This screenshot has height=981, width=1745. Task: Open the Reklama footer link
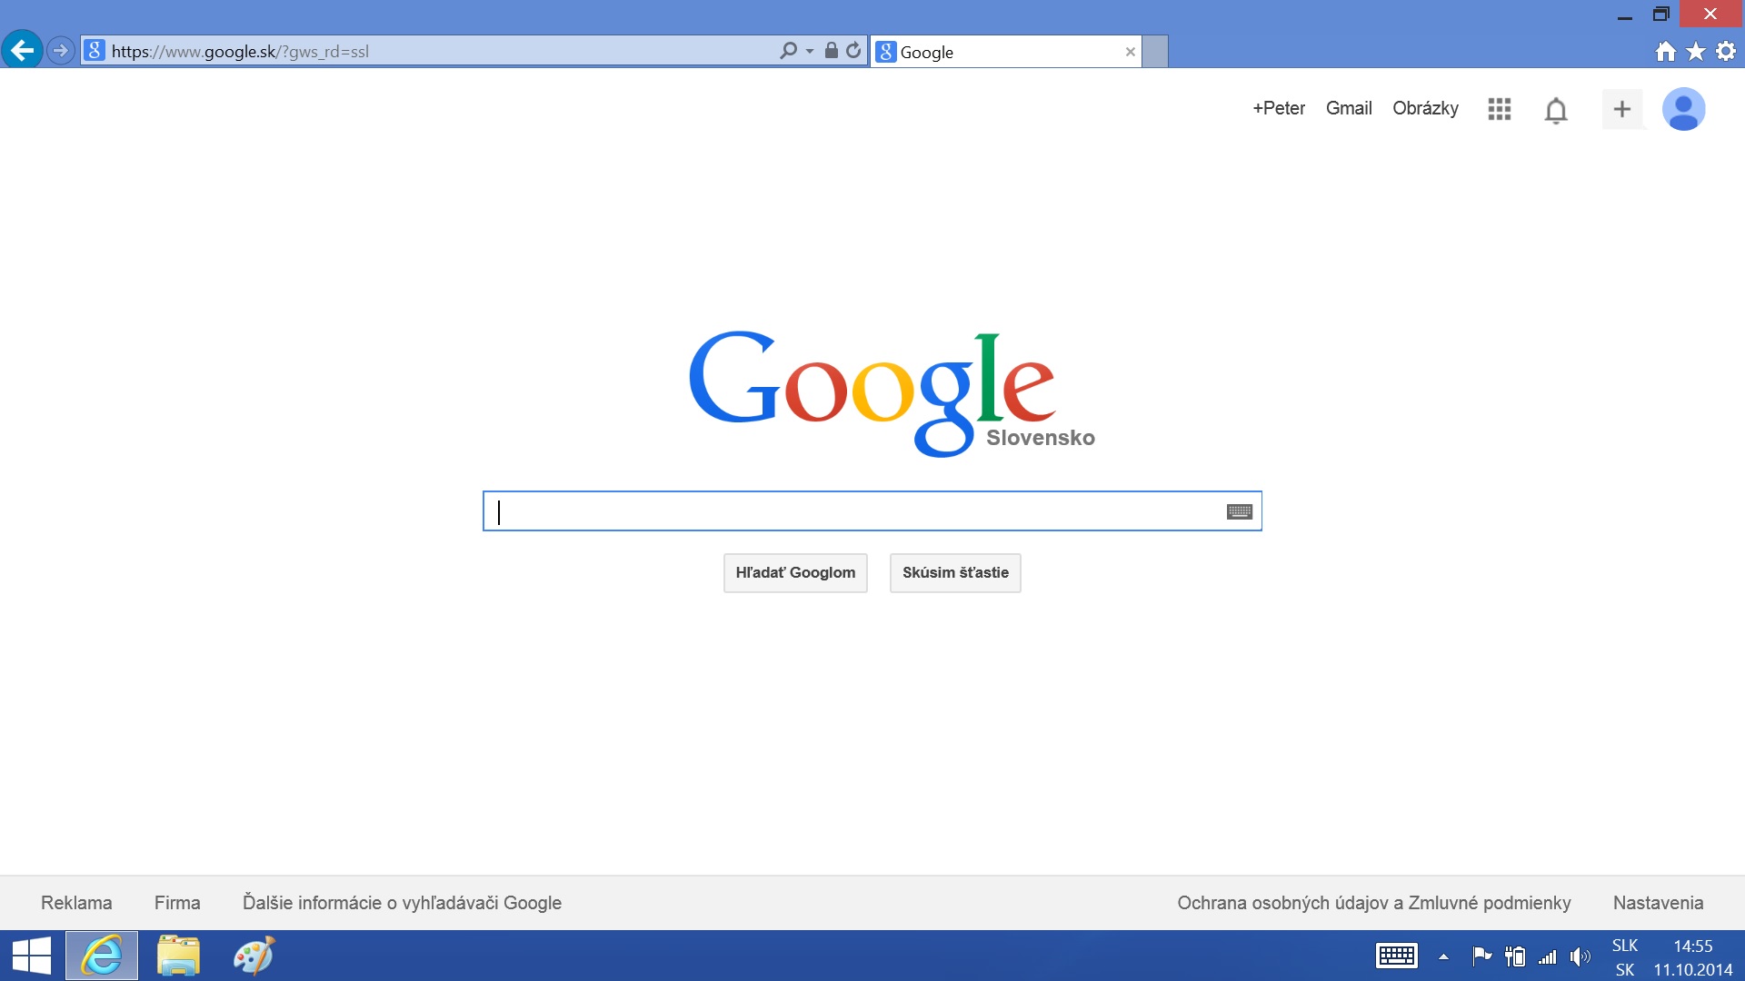pyautogui.click(x=76, y=903)
